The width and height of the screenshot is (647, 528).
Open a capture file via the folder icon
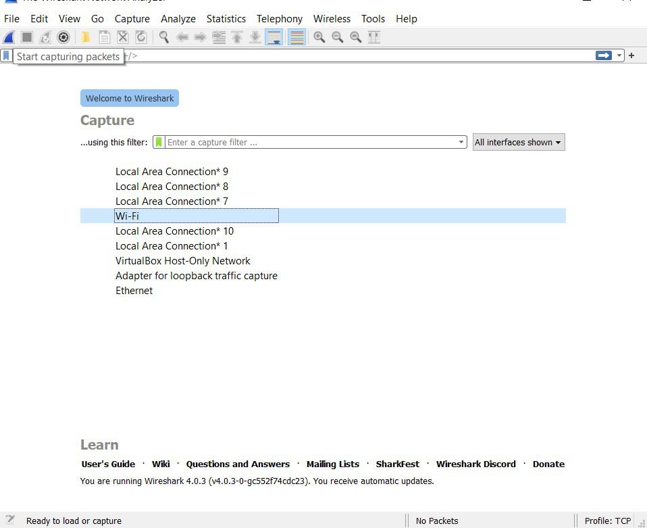(x=86, y=37)
